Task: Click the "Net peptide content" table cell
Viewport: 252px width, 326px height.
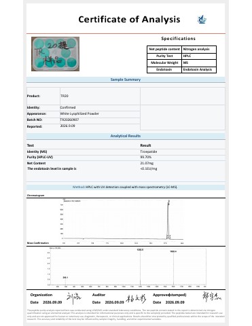Action: 164,49
